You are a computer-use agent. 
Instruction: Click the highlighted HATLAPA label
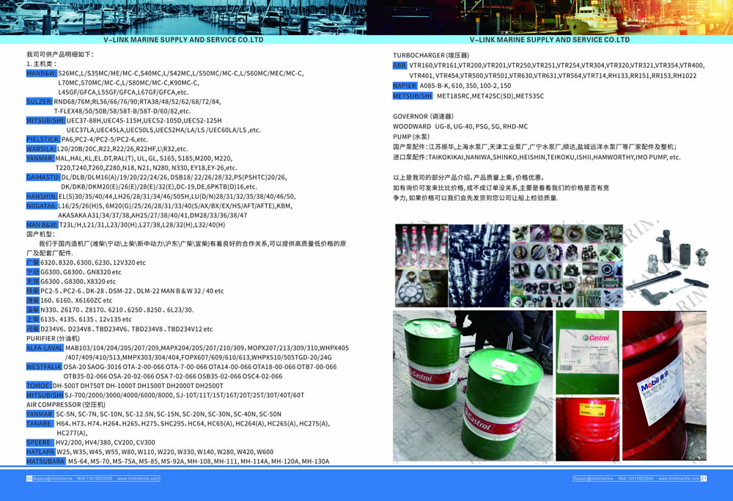pos(40,452)
